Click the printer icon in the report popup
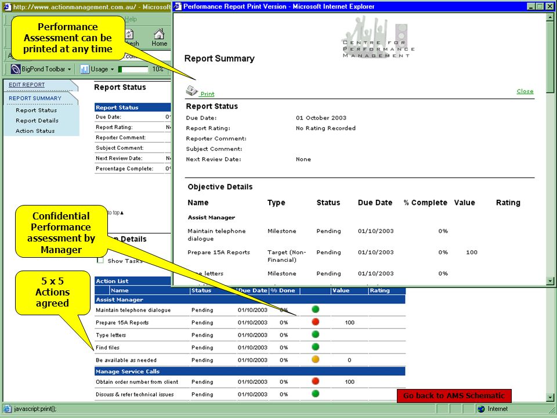The height and width of the screenshot is (418, 557). (x=192, y=91)
